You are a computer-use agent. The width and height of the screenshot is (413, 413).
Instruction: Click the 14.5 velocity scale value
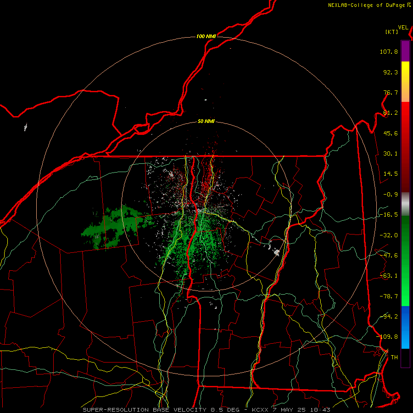click(391, 174)
